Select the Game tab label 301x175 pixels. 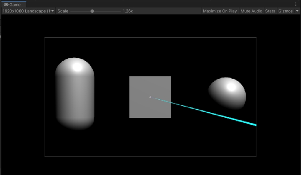click(x=15, y=4)
